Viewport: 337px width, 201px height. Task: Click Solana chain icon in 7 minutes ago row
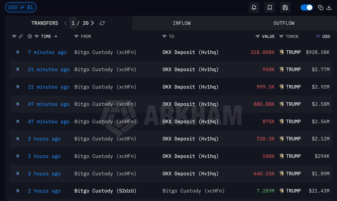tap(18, 52)
